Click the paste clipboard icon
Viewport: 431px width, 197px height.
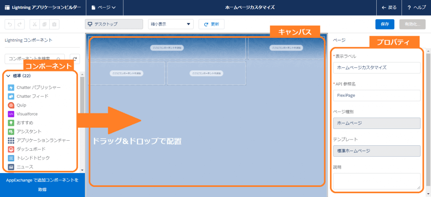[54, 24]
